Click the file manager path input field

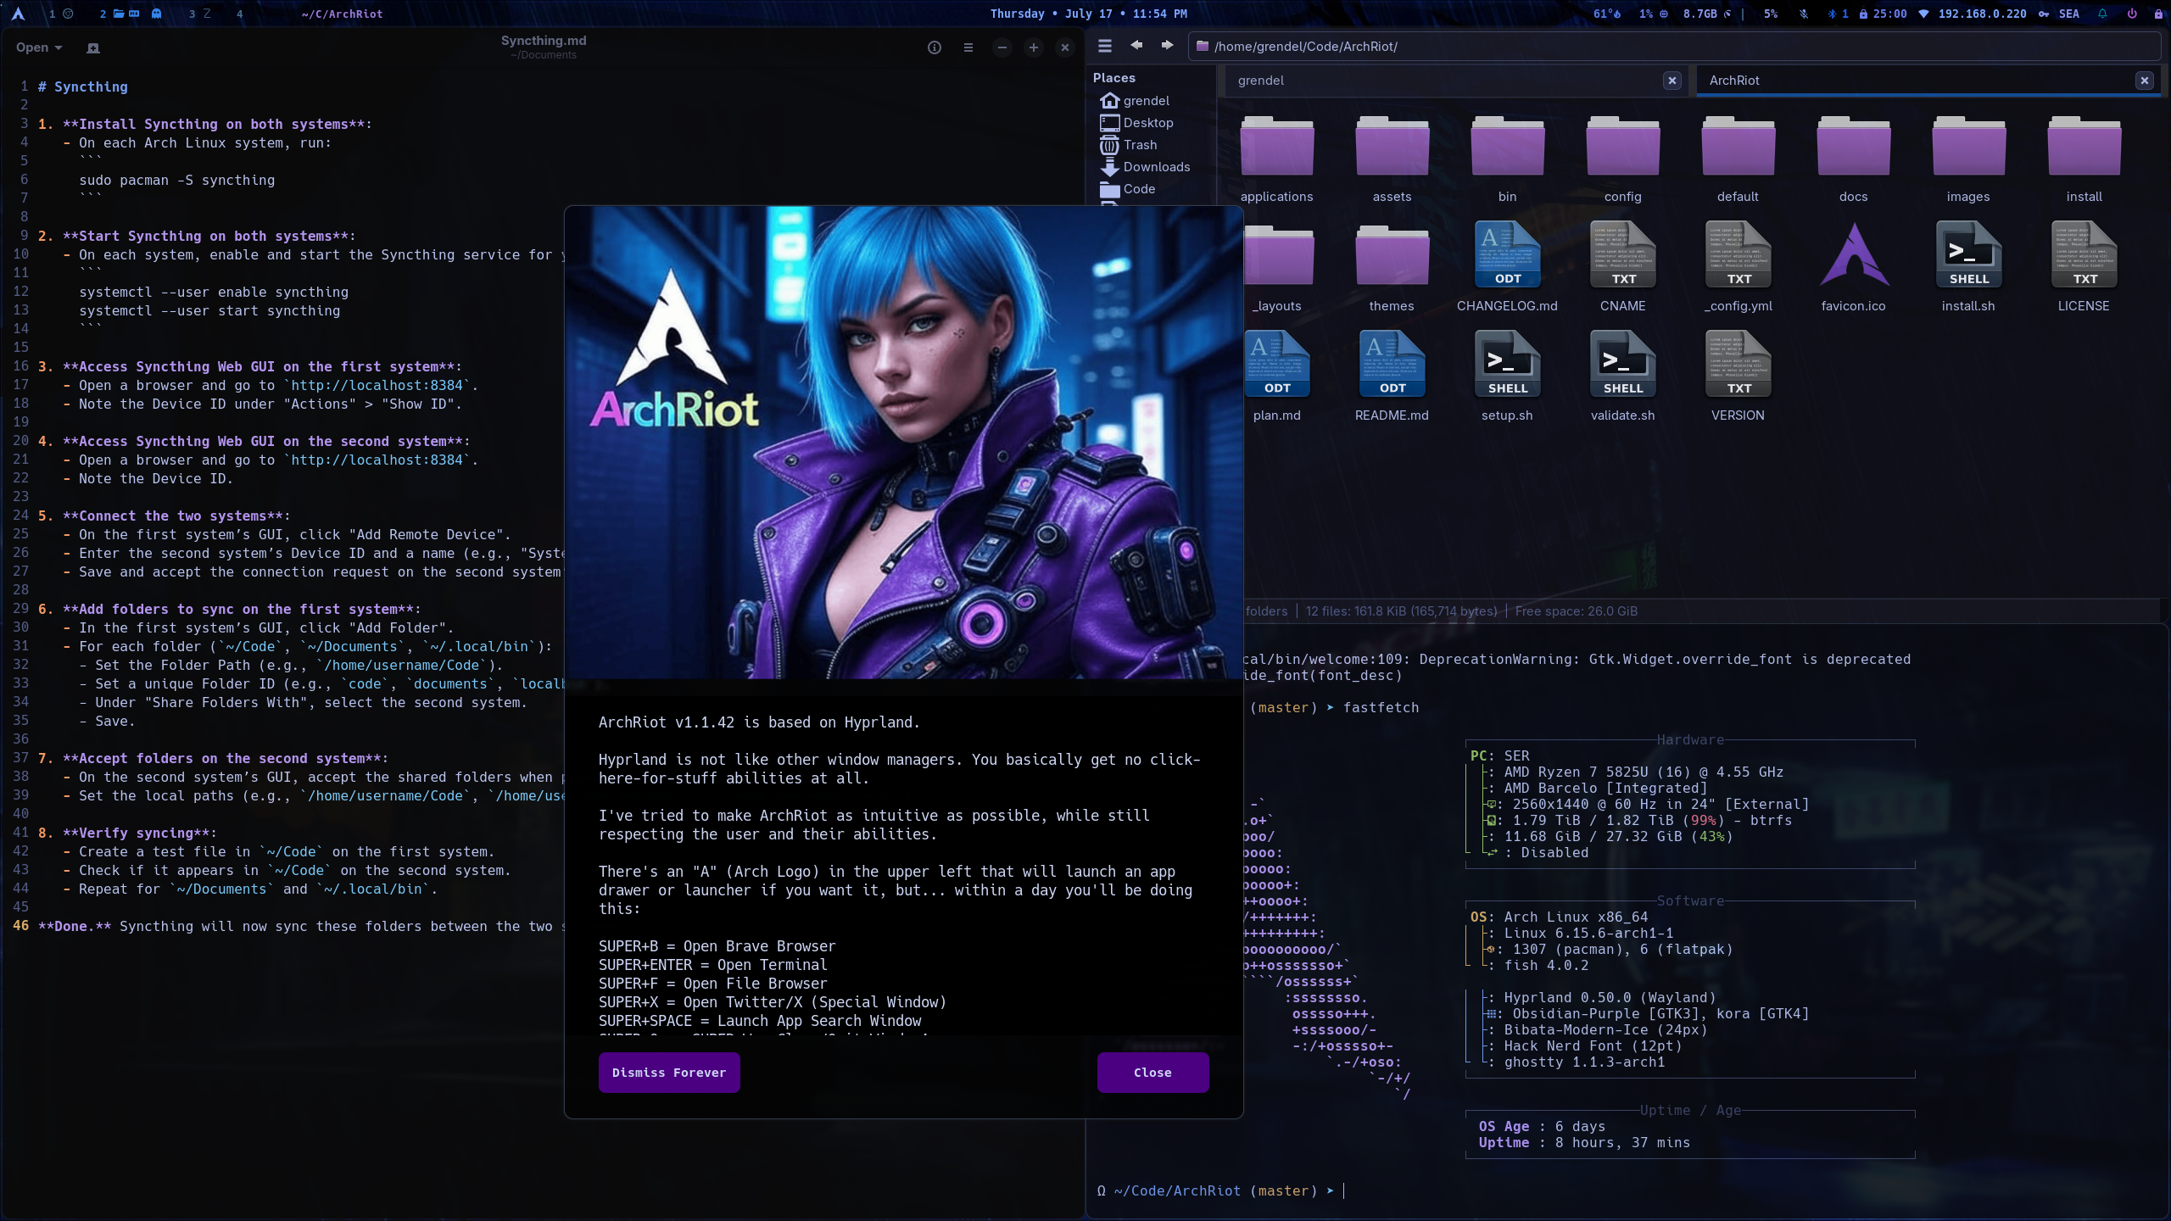[1675, 46]
